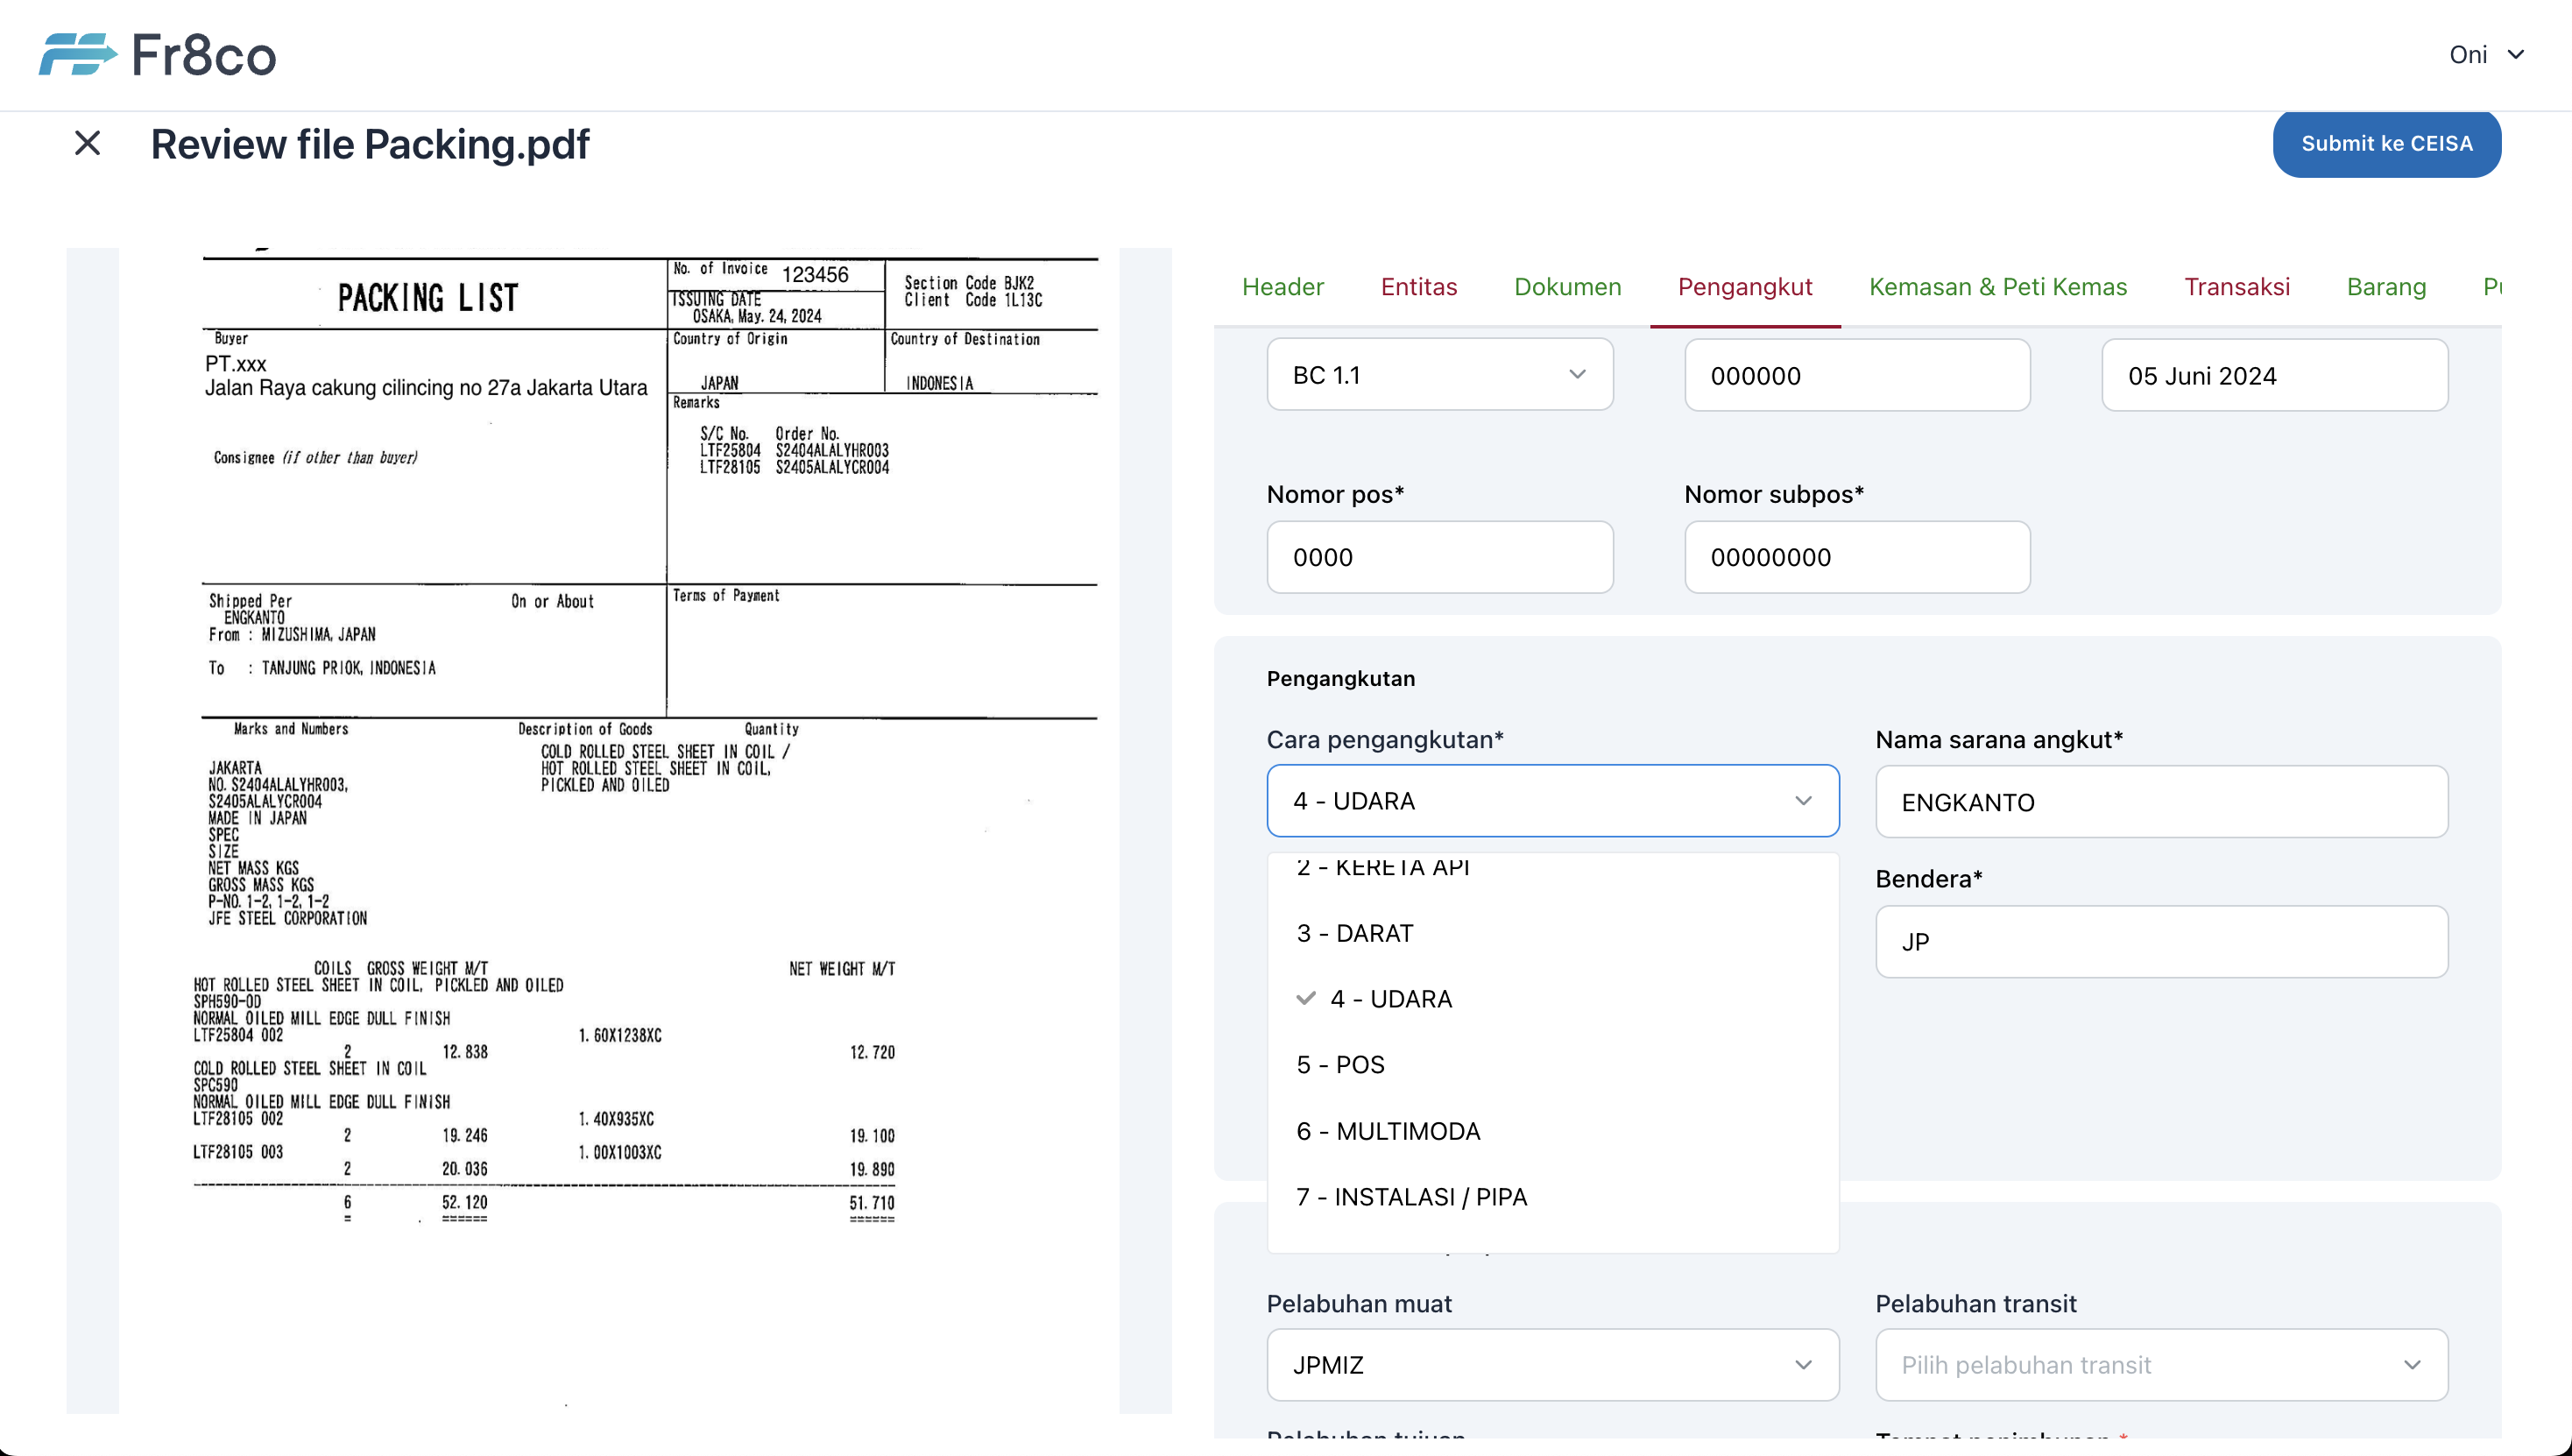This screenshot has width=2572, height=1456.
Task: Click the Bendera JP input field
Action: 2161,942
